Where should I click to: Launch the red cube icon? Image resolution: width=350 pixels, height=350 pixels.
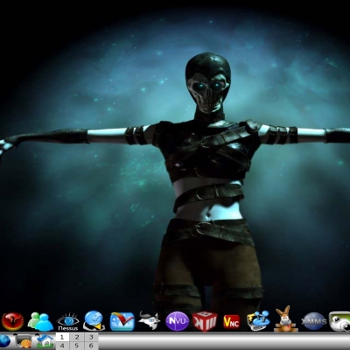coord(205,321)
